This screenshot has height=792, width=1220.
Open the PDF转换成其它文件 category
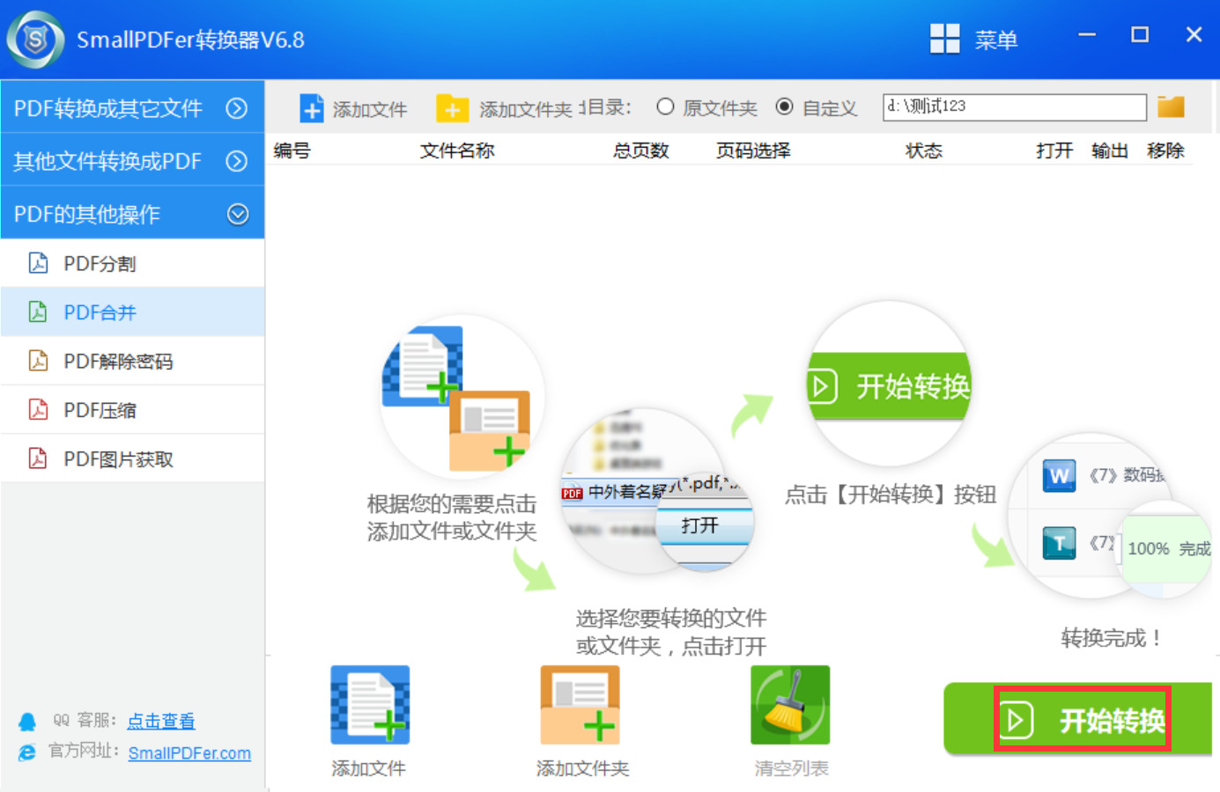[x=132, y=107]
